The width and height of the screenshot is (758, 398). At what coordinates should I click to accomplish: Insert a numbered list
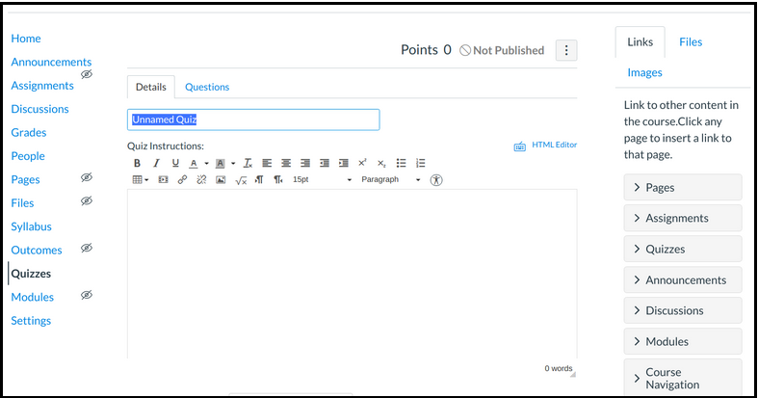click(x=421, y=163)
